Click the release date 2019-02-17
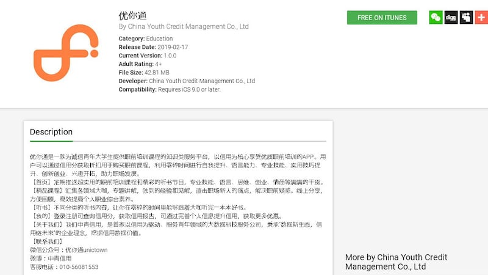The image size is (488, 275). point(173,47)
